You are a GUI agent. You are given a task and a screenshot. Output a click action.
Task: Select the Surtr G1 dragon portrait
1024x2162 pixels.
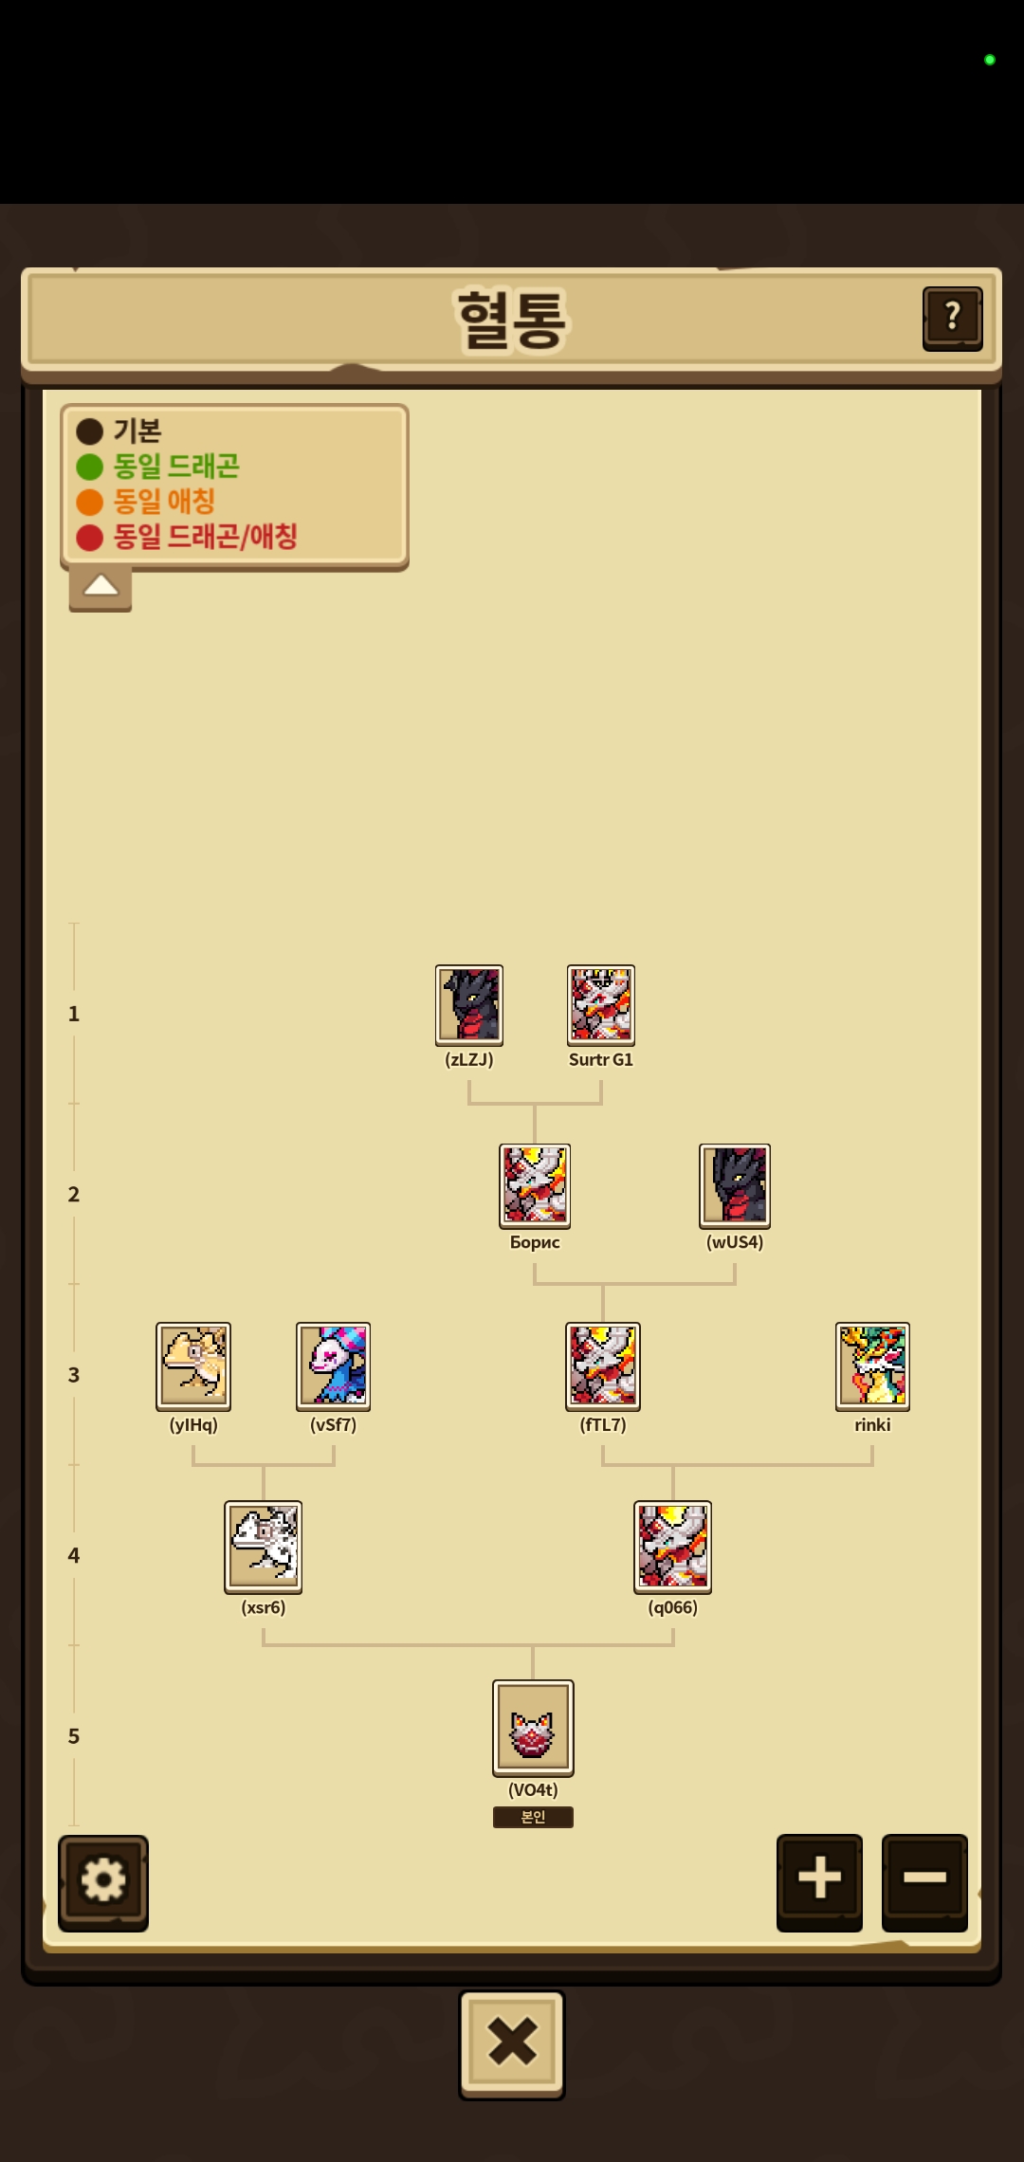[601, 1005]
